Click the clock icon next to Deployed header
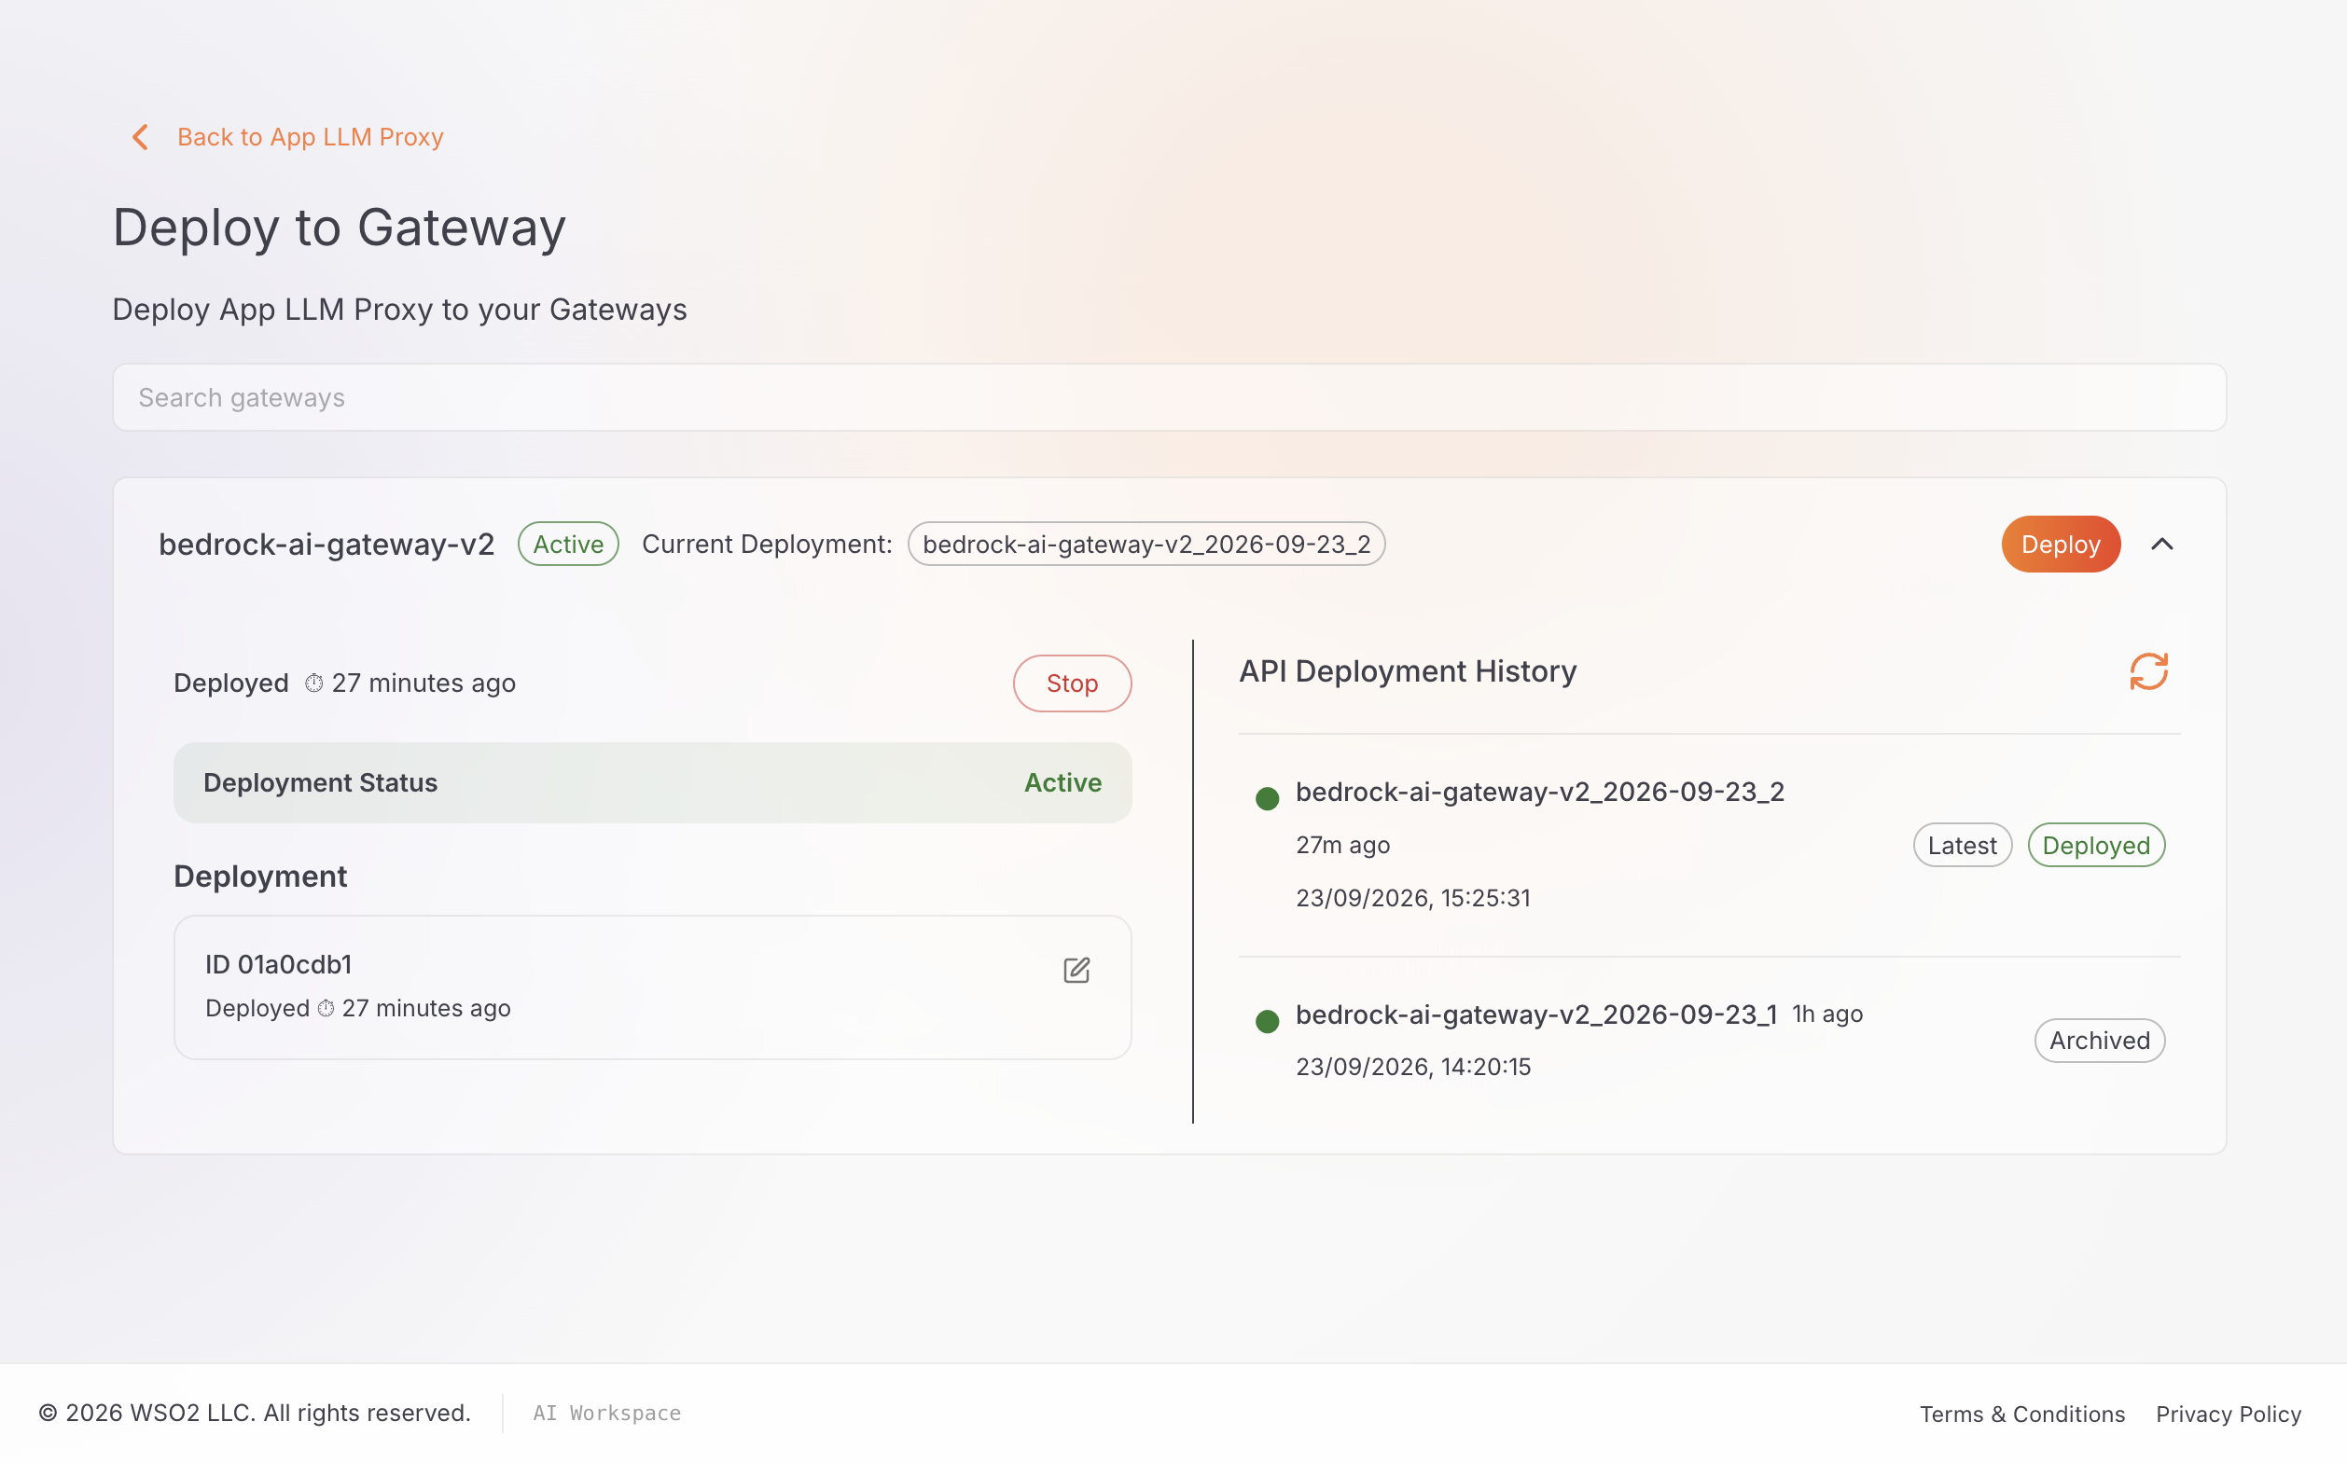 point(313,683)
